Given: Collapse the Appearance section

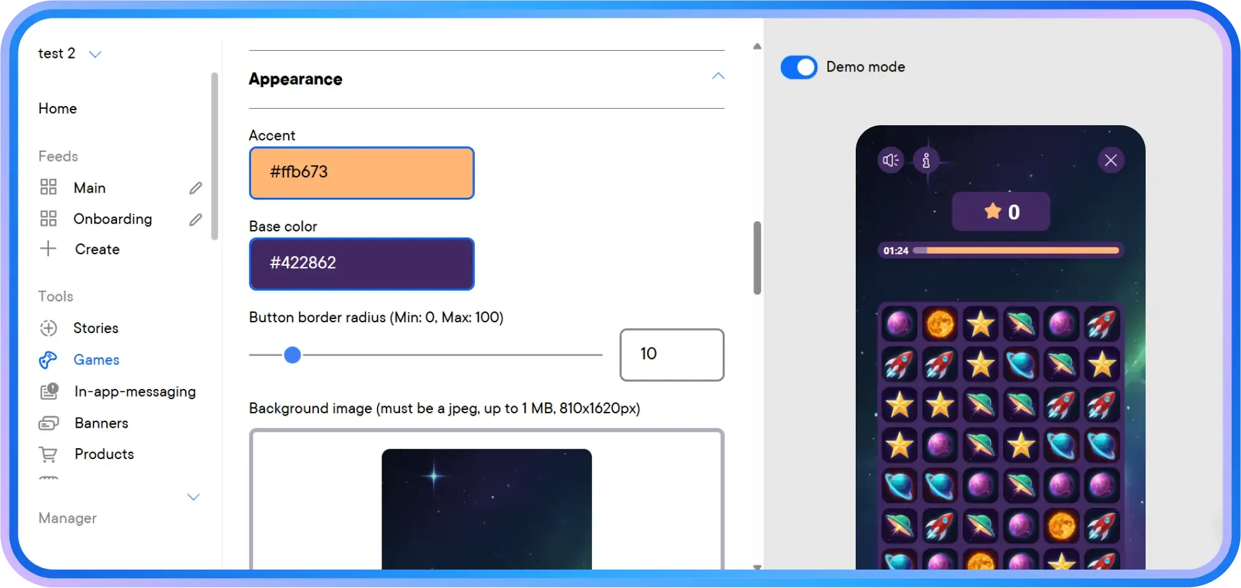Looking at the screenshot, I should coord(718,76).
